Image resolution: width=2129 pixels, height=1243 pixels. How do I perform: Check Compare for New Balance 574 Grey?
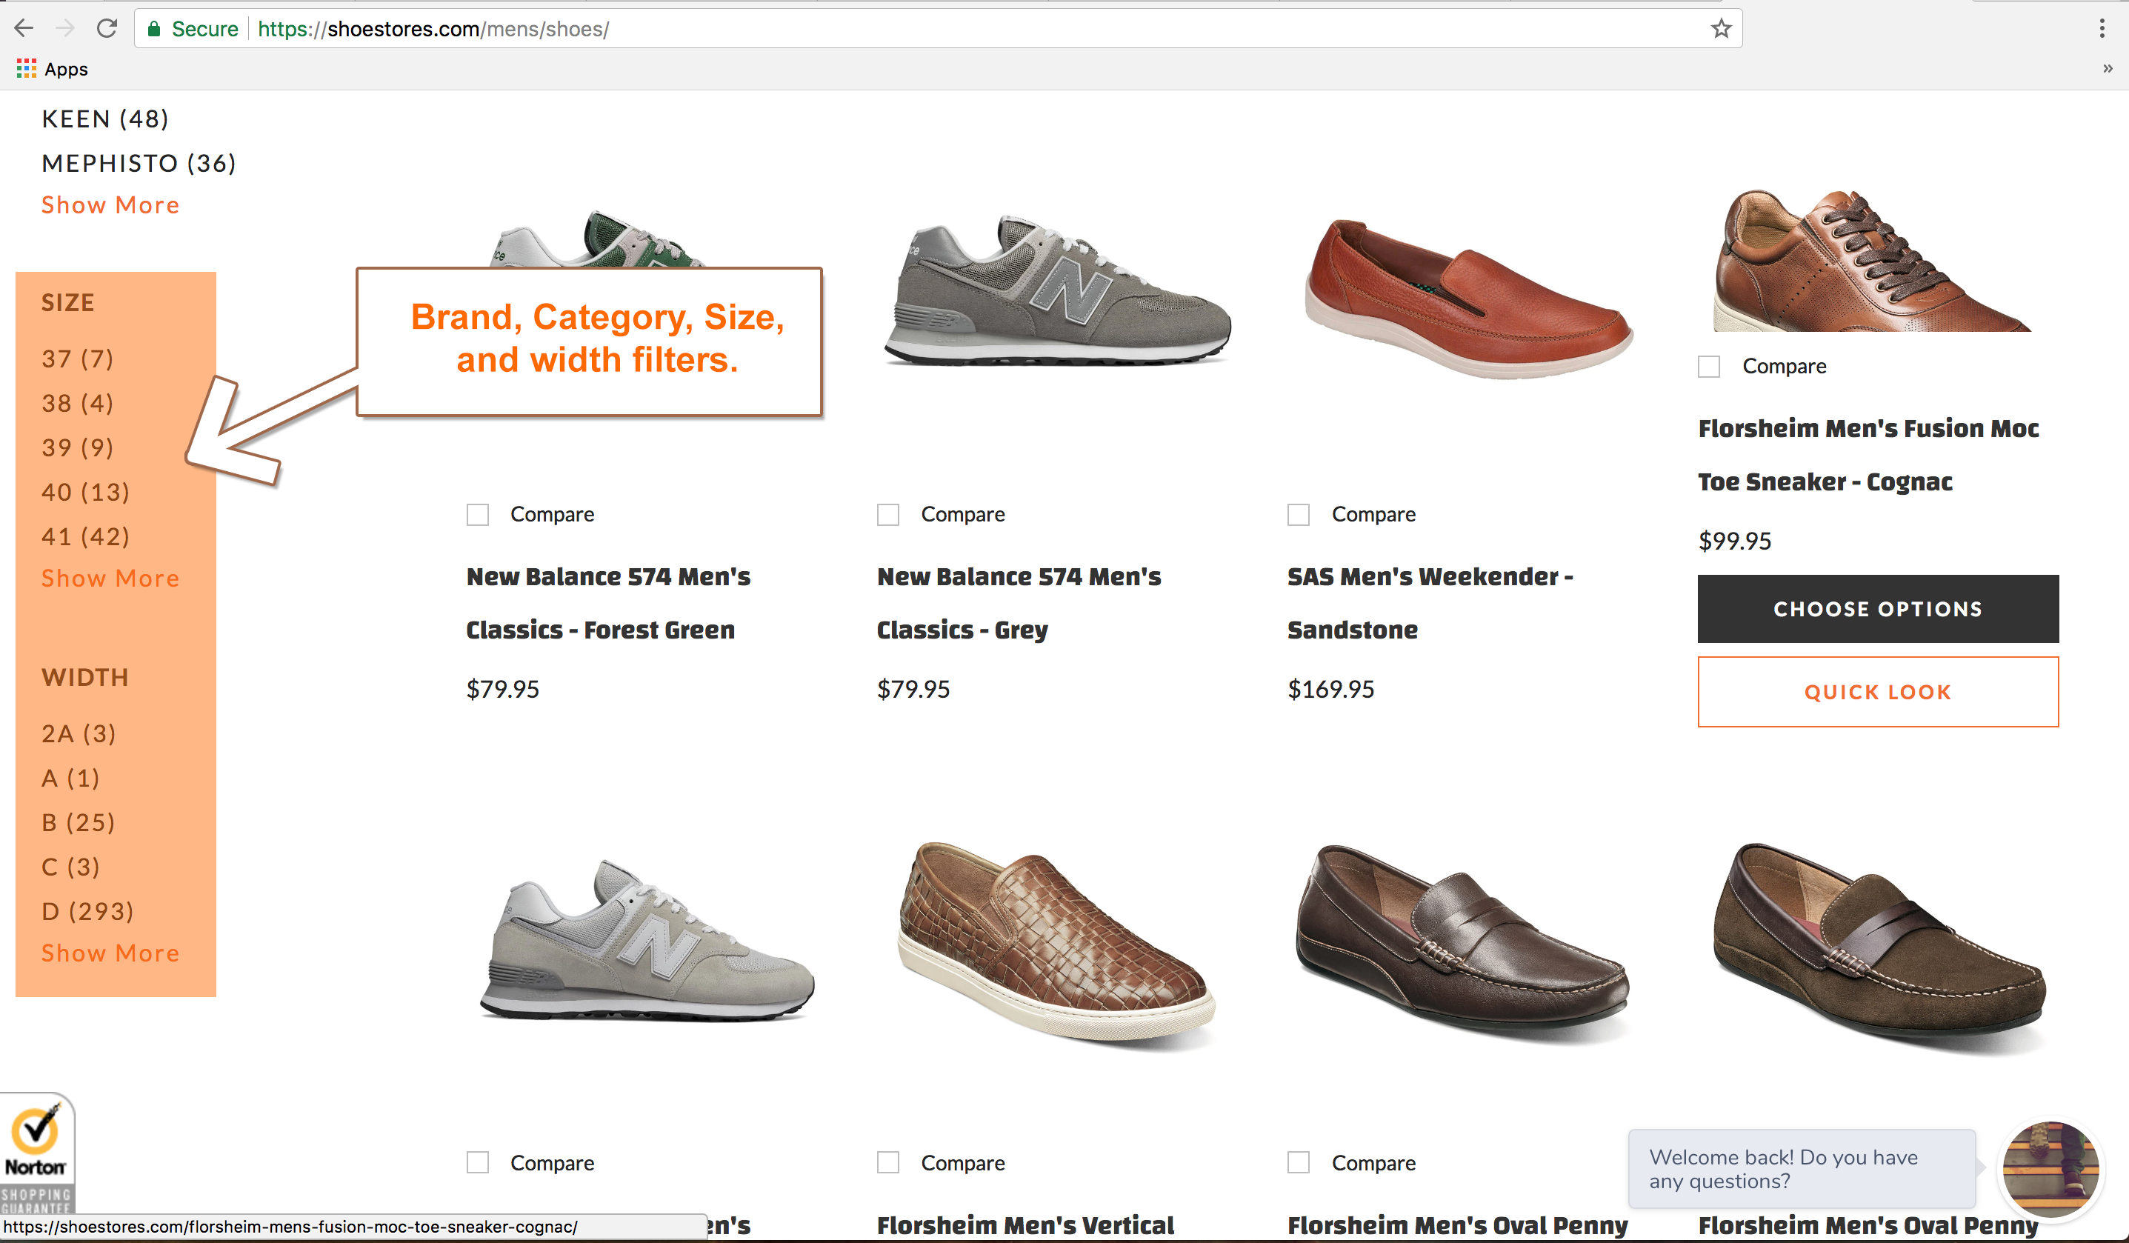(888, 515)
